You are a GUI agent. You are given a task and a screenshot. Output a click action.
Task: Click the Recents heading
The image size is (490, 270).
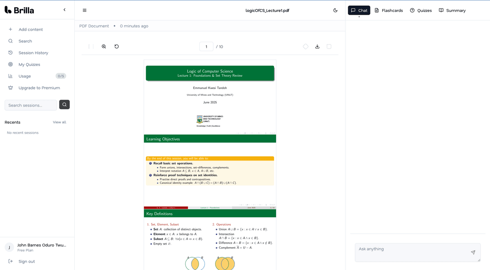point(12,122)
